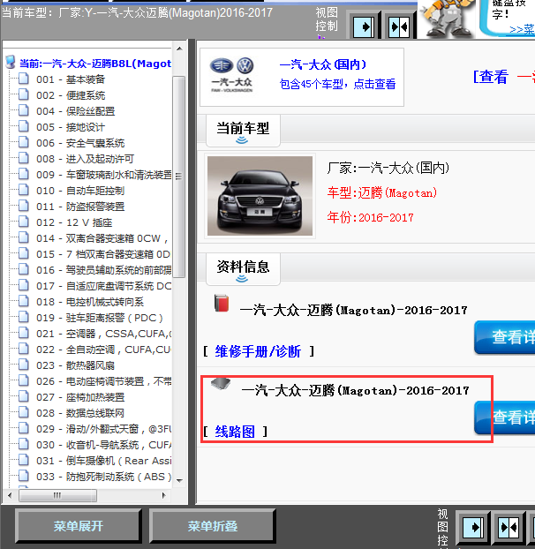This screenshot has height=549, width=535.
Task: Open tree item 009 - 车窗玻璃刮水和清洗装置
Action: click(x=103, y=175)
